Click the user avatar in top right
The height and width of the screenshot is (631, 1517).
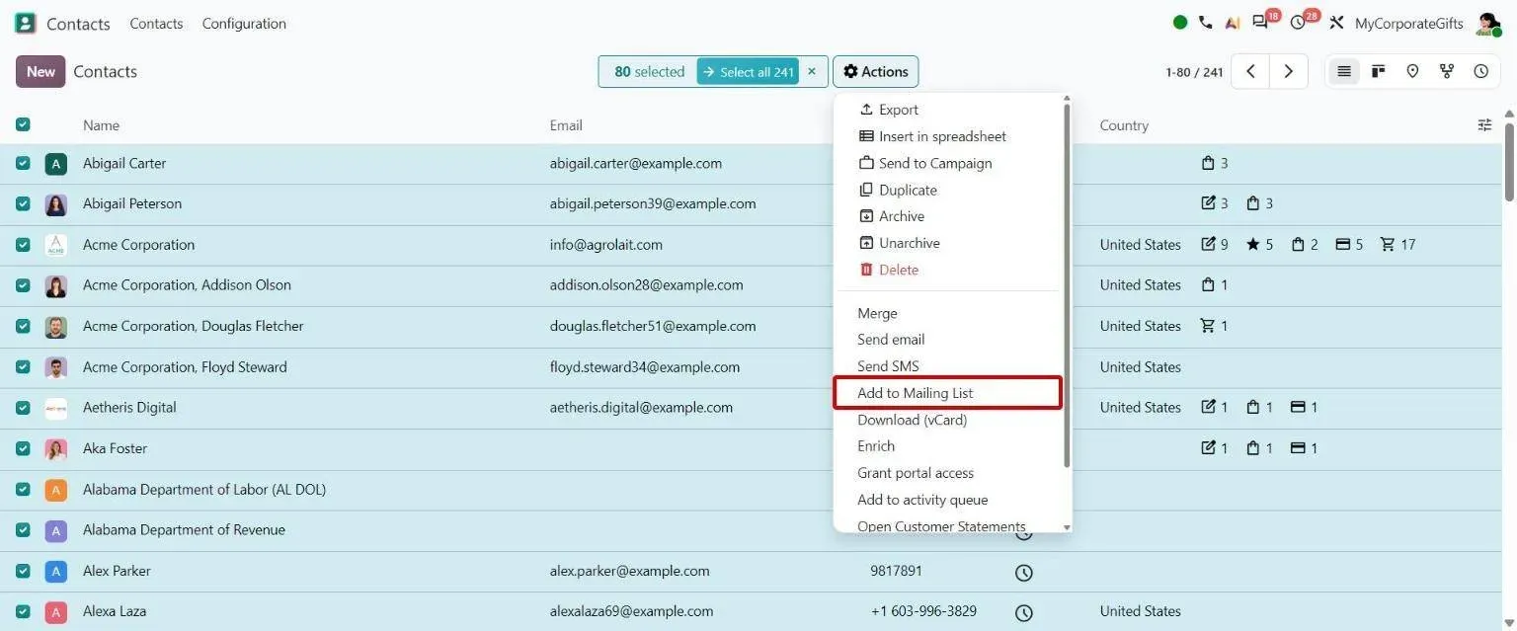pyautogui.click(x=1487, y=24)
